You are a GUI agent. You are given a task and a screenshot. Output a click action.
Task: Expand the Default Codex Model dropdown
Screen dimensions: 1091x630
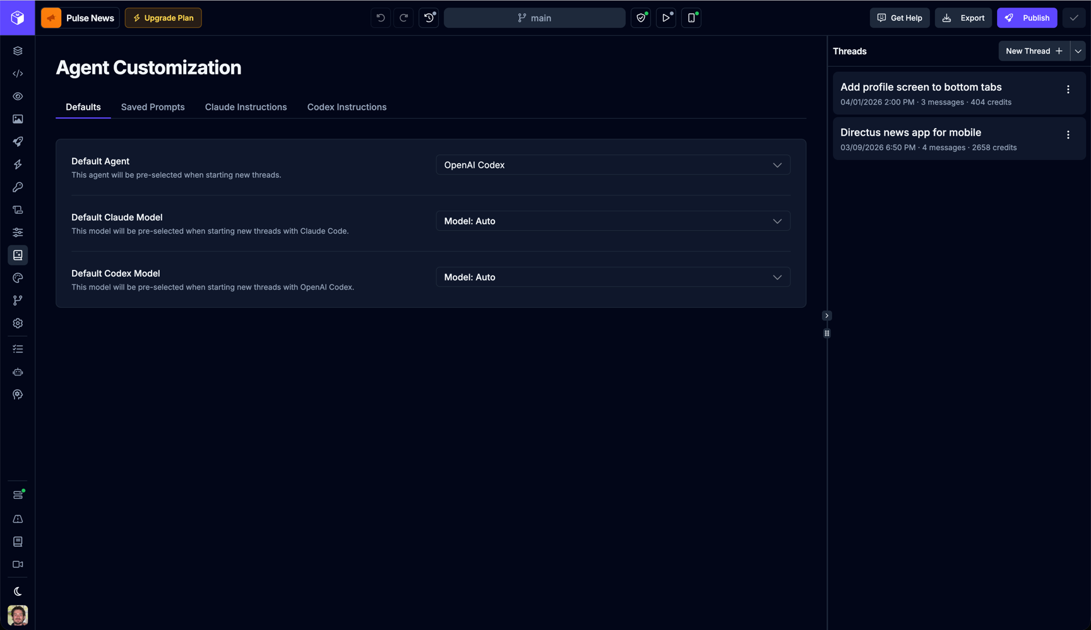[x=613, y=277]
